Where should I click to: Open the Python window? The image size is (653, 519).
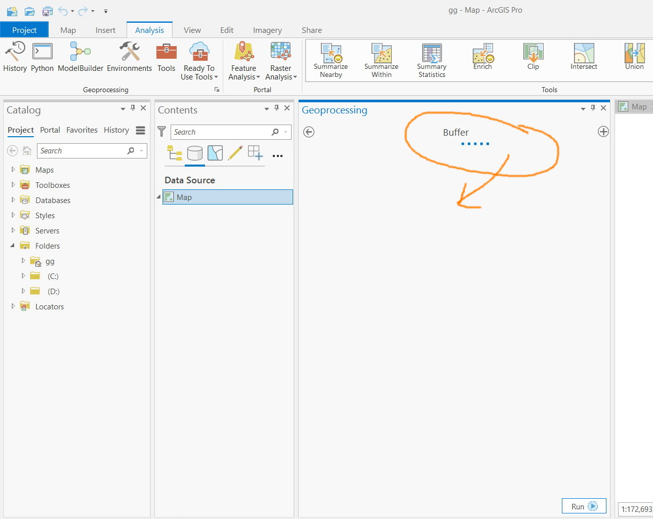tap(42, 57)
